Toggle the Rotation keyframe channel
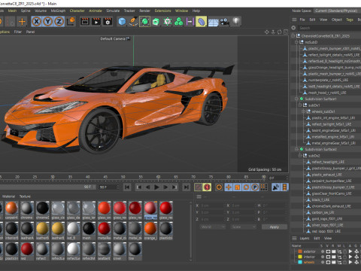 (x=246, y=187)
